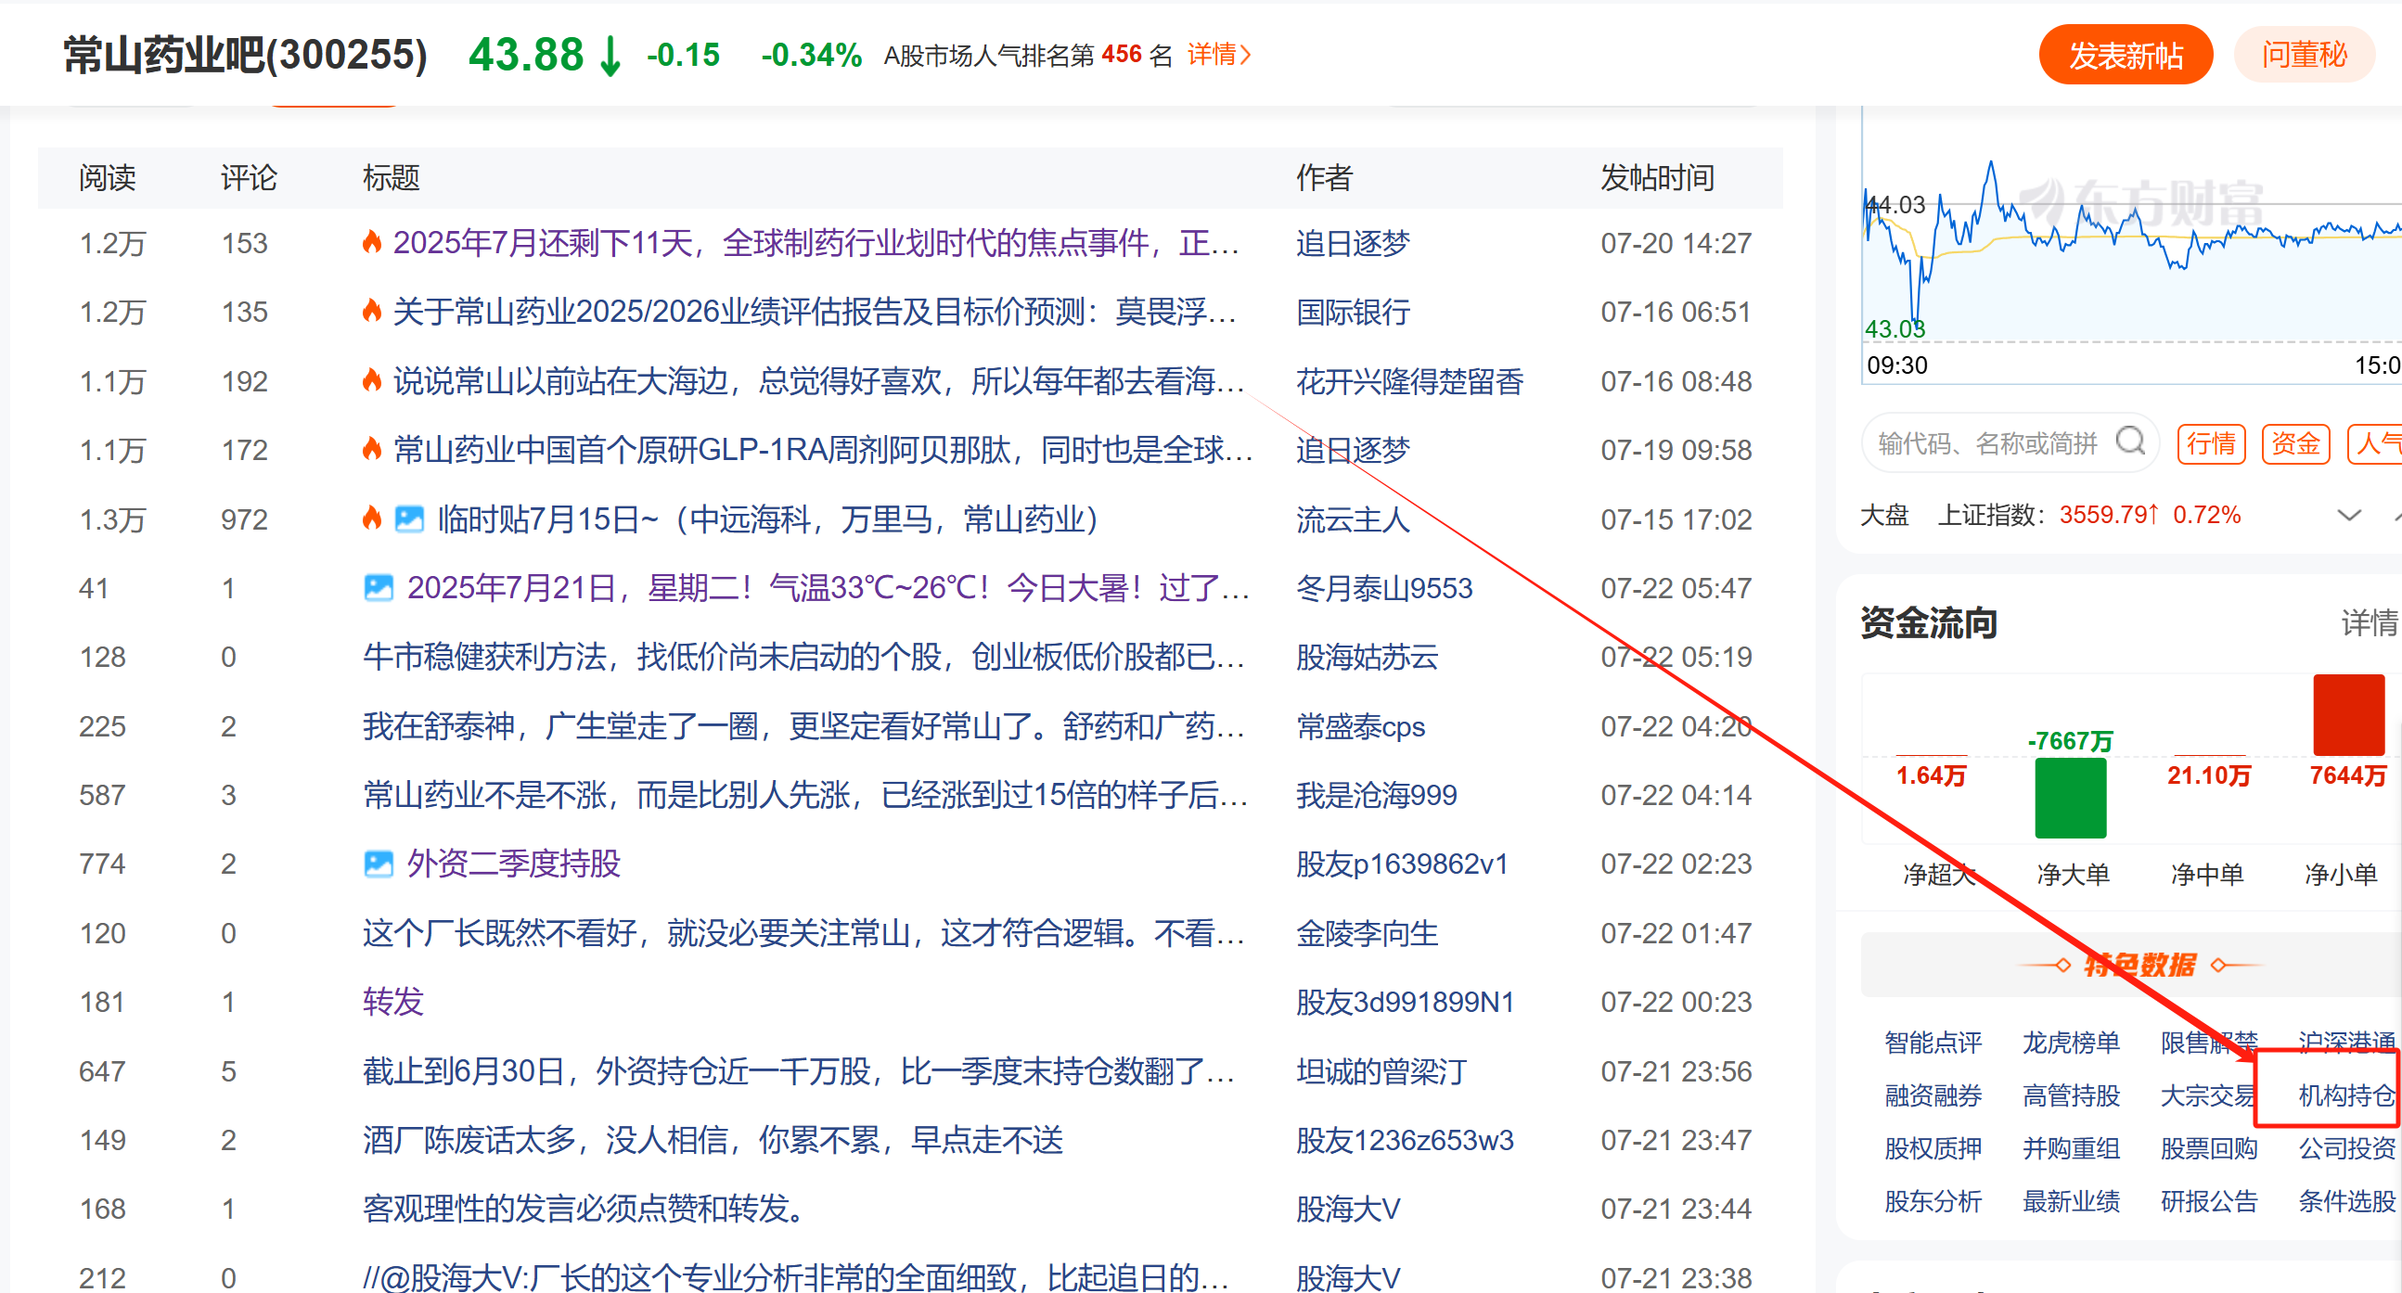Image resolution: width=2402 pixels, height=1293 pixels.
Task: Select the 资金 tab button
Action: tap(2294, 442)
